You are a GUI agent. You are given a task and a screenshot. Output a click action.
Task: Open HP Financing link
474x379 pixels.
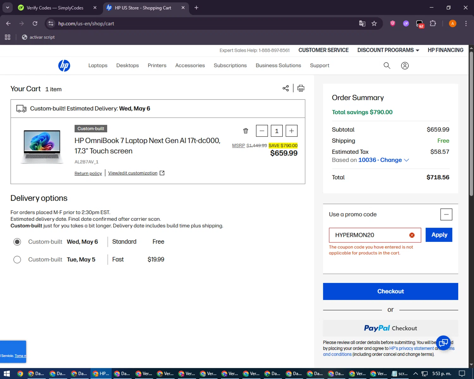(446, 50)
